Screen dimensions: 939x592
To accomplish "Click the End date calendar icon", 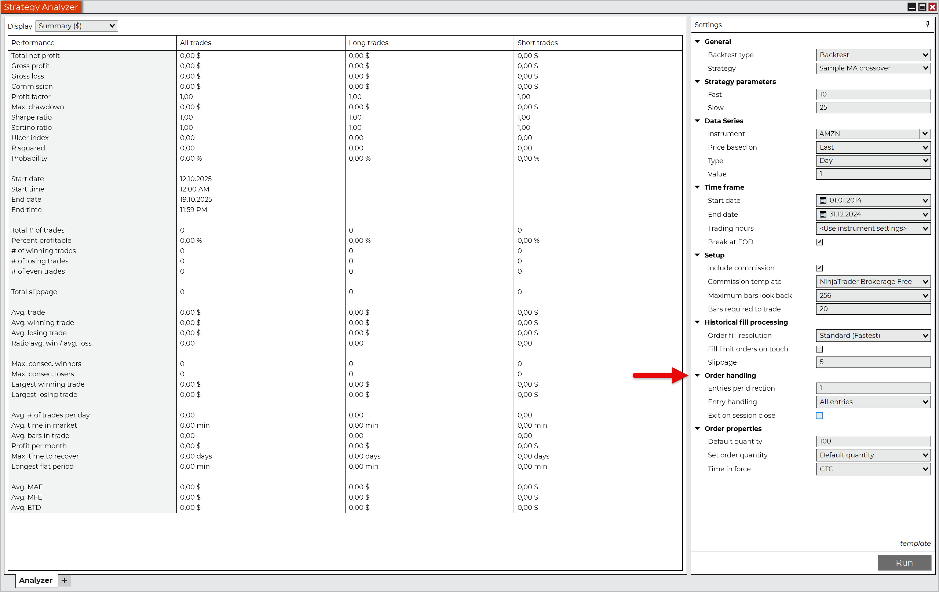I will [823, 215].
